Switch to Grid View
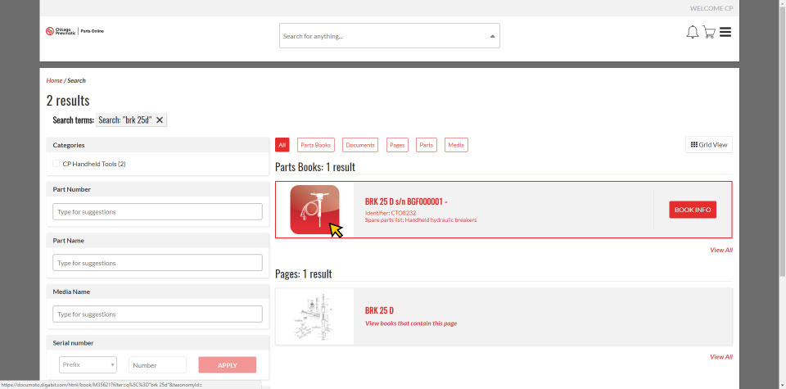Image resolution: width=786 pixels, height=389 pixels. (709, 144)
